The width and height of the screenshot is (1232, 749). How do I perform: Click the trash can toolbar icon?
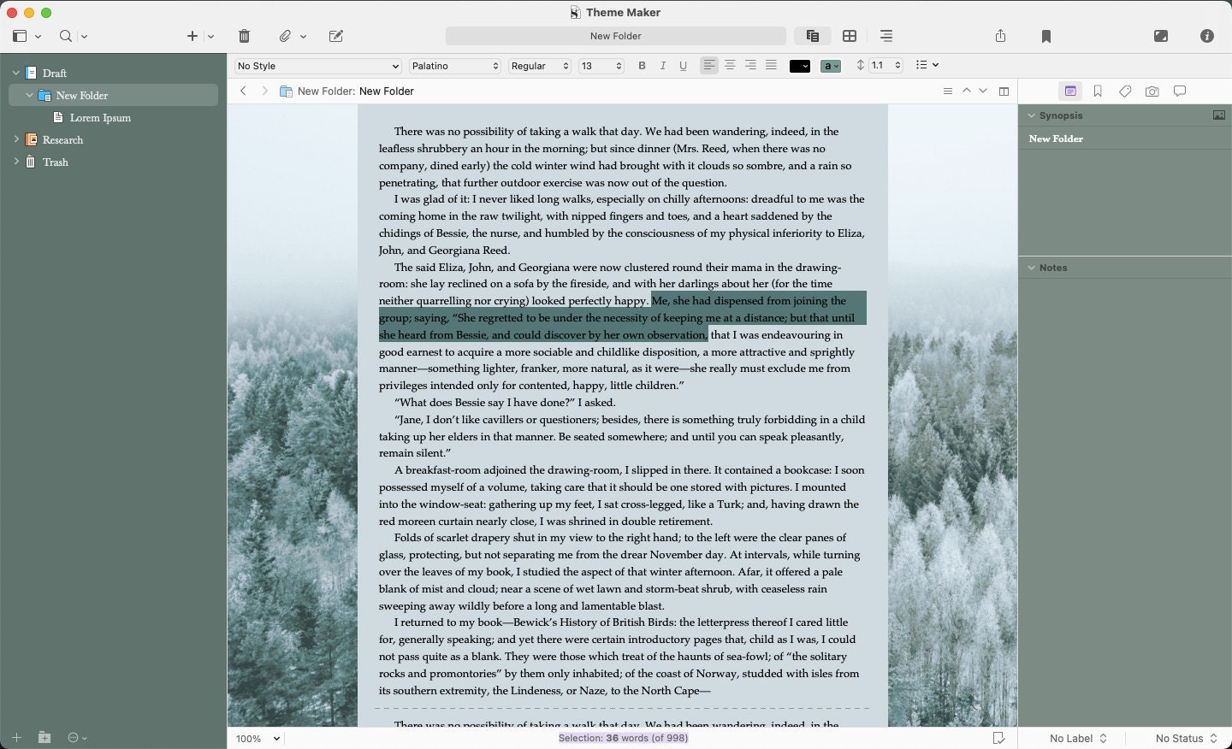point(244,36)
